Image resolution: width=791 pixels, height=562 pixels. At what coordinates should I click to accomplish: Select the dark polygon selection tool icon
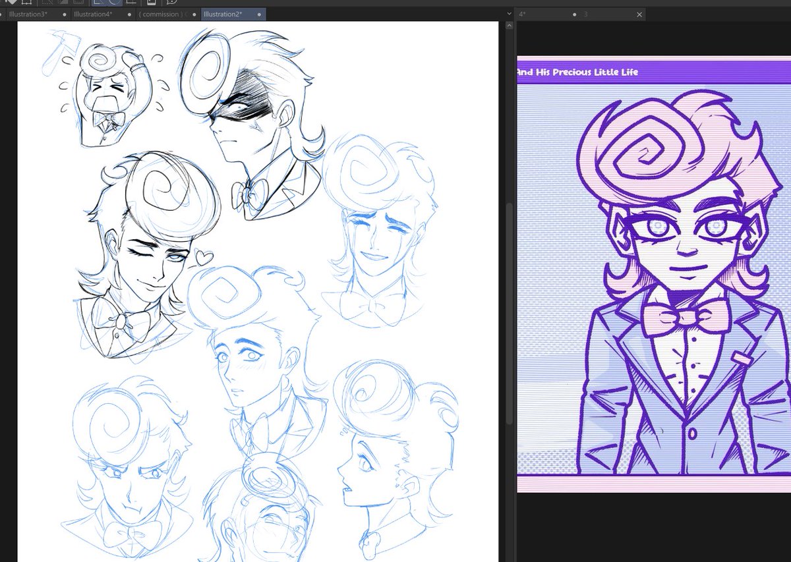click(63, 3)
